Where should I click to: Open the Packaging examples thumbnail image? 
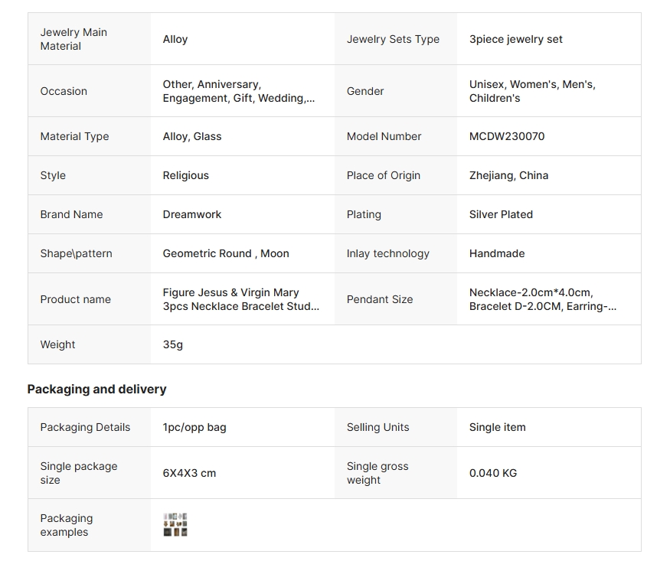click(175, 525)
